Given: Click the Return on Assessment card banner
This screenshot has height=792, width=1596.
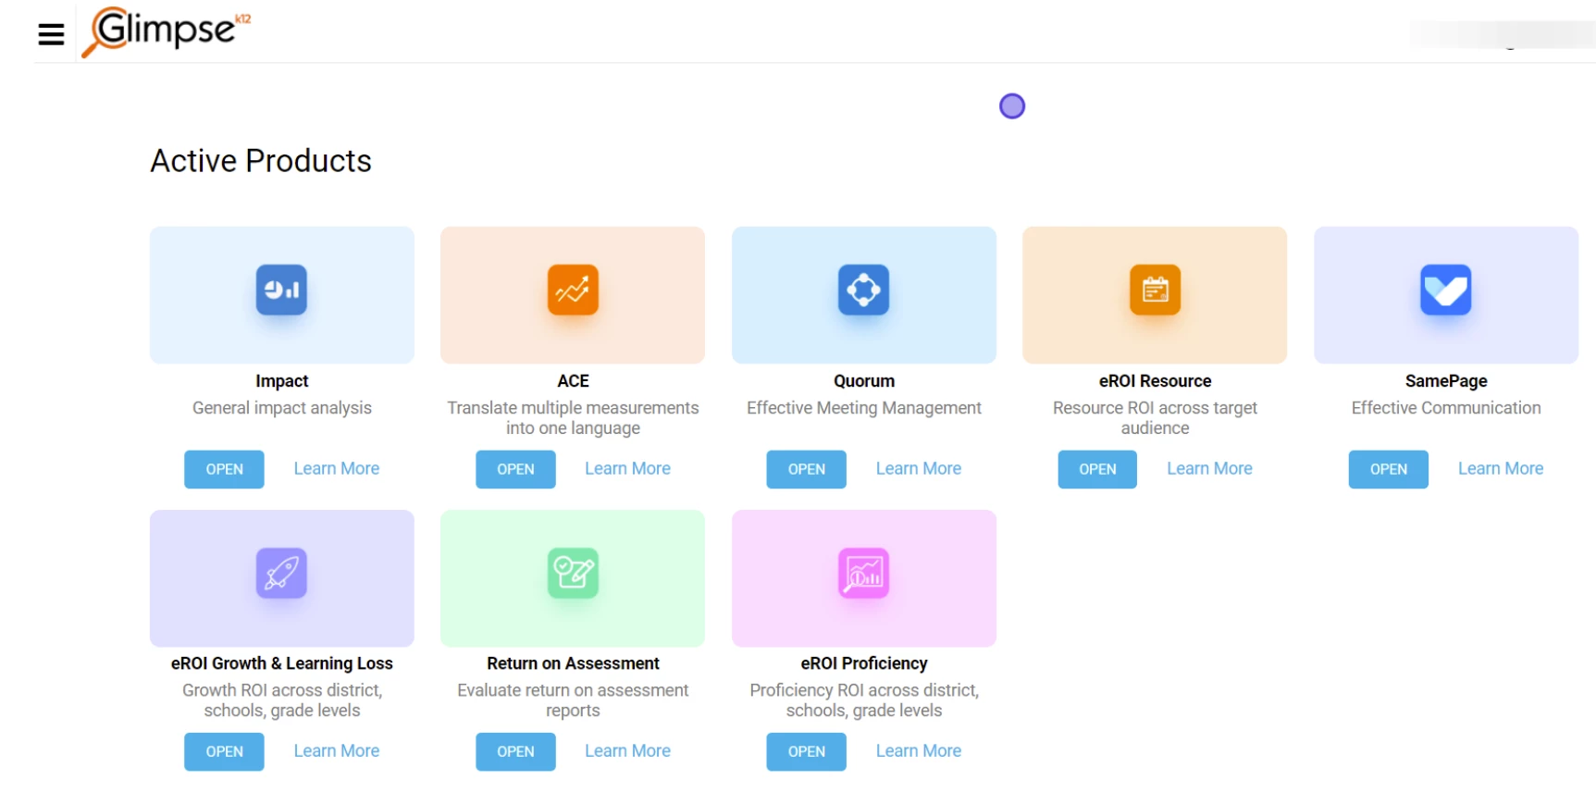Looking at the screenshot, I should [x=573, y=578].
